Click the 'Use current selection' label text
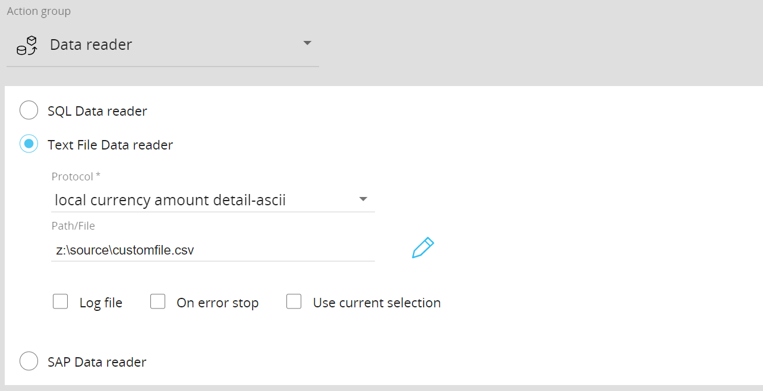763x391 pixels. 377,303
